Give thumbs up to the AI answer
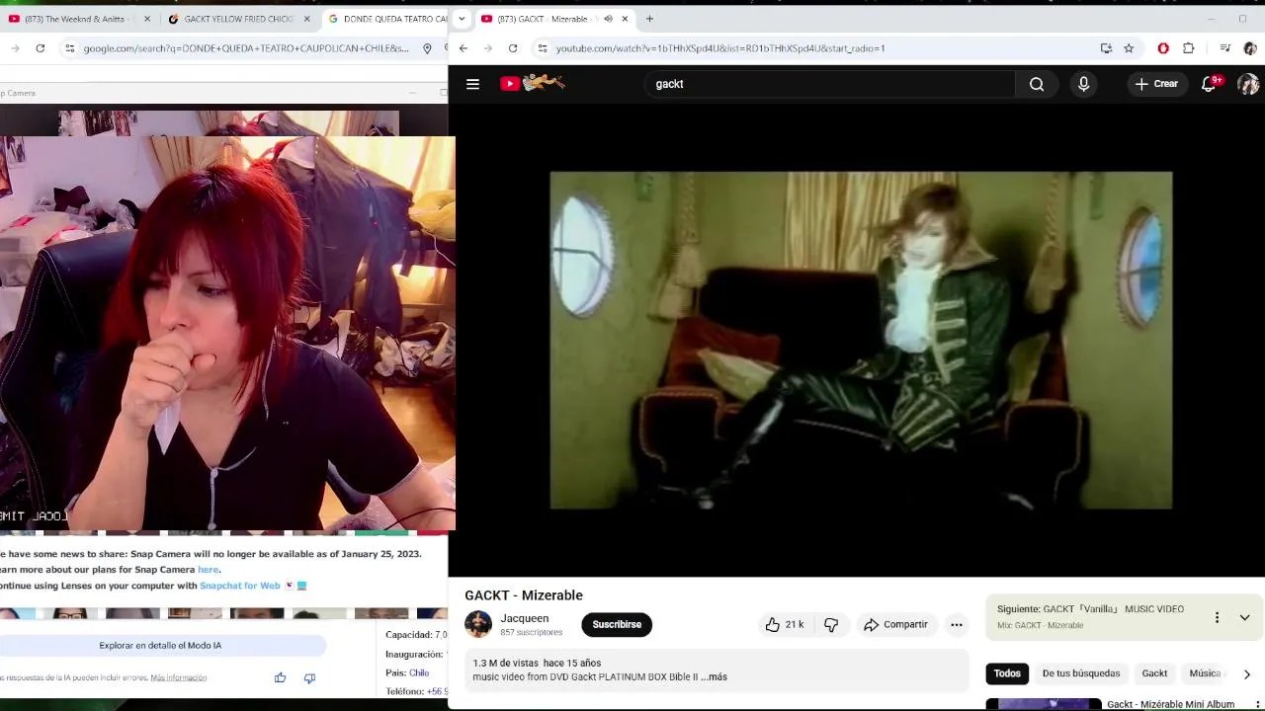 (x=281, y=677)
